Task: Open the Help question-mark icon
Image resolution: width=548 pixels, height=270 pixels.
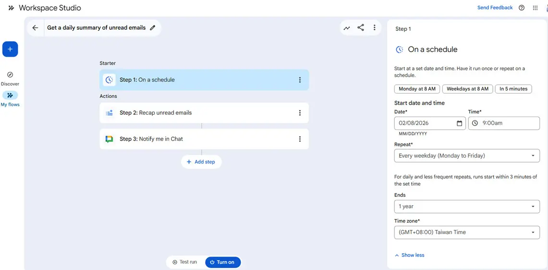Action: [522, 8]
